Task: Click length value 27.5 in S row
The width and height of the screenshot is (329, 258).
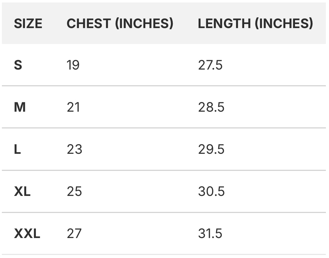Action: pos(210,65)
